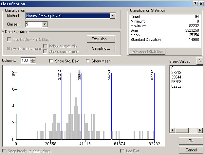Toggle Show Mean checkbox
The width and height of the screenshot is (205, 155).
(88, 61)
